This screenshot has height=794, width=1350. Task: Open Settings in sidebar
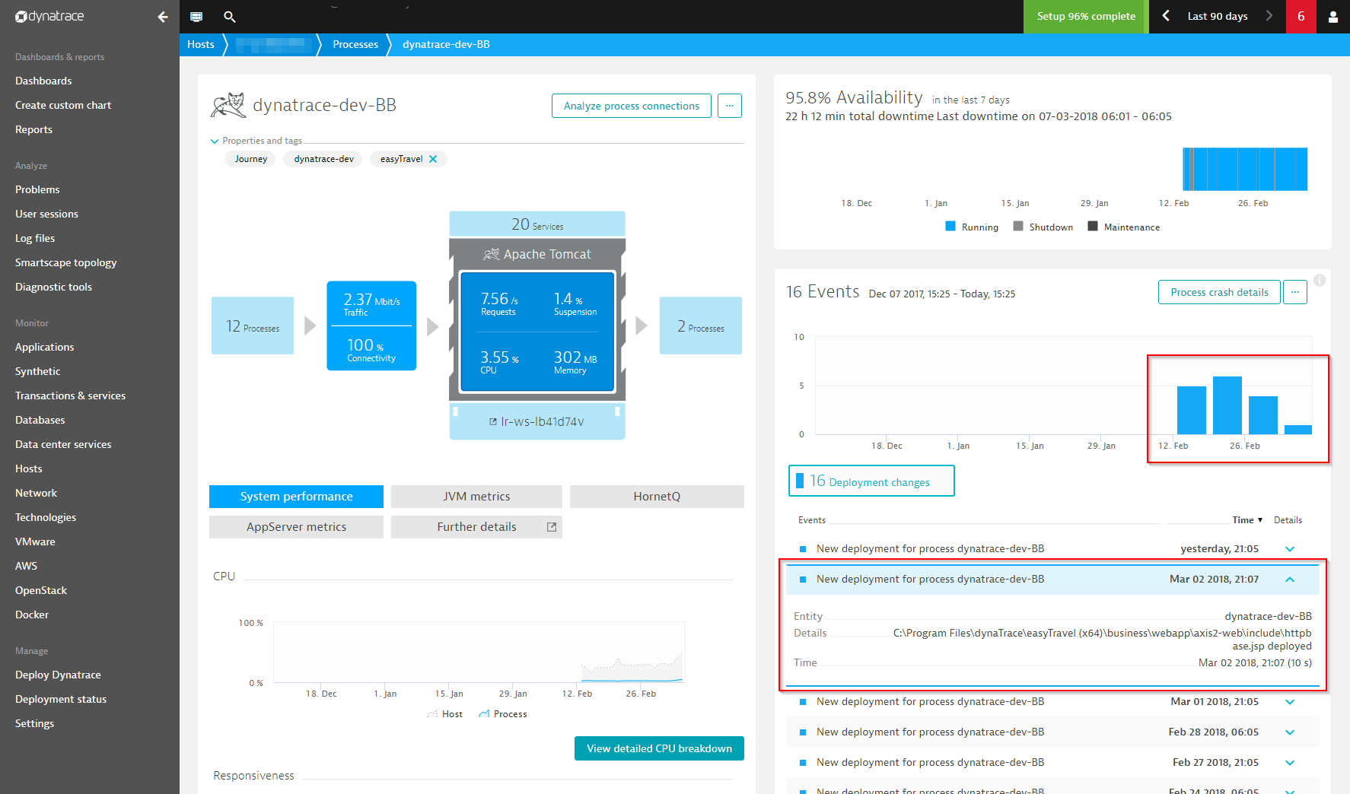34,723
